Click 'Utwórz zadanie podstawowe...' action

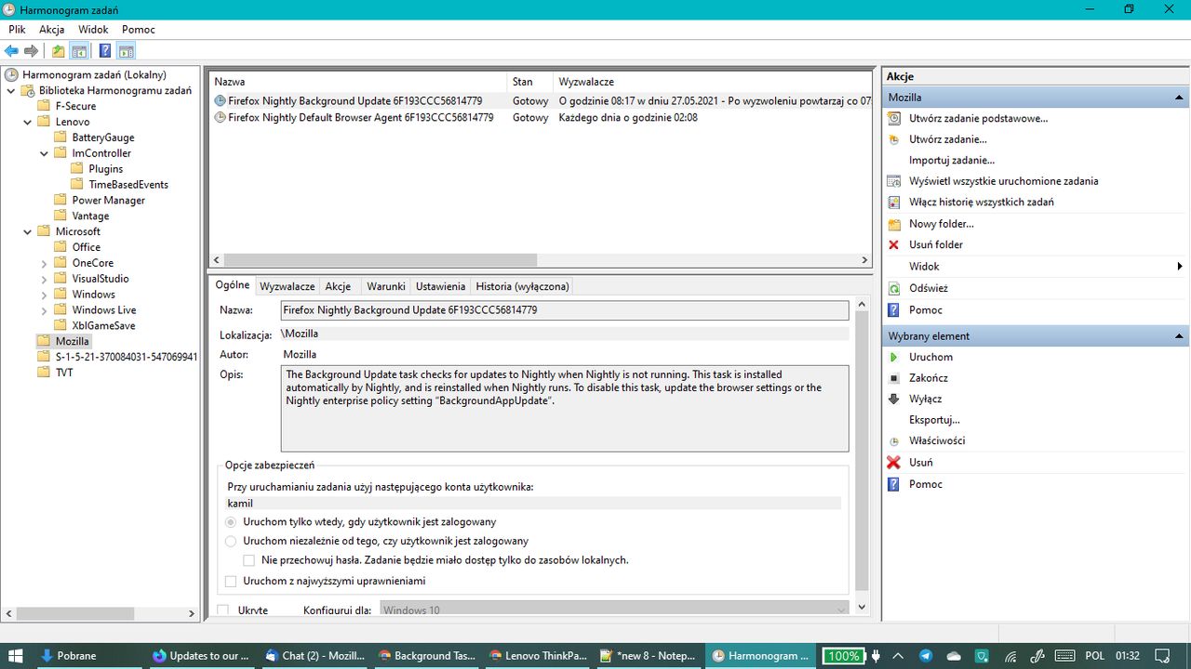[x=978, y=118]
